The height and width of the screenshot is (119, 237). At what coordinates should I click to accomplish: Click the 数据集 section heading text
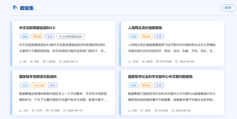pos(27,8)
